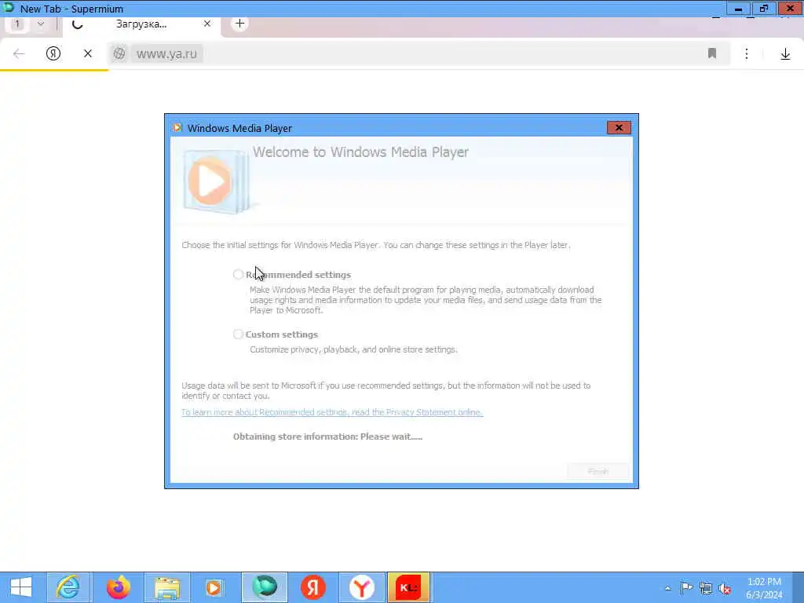Open network icon in system tray
This screenshot has height=603, width=804.
(x=706, y=588)
